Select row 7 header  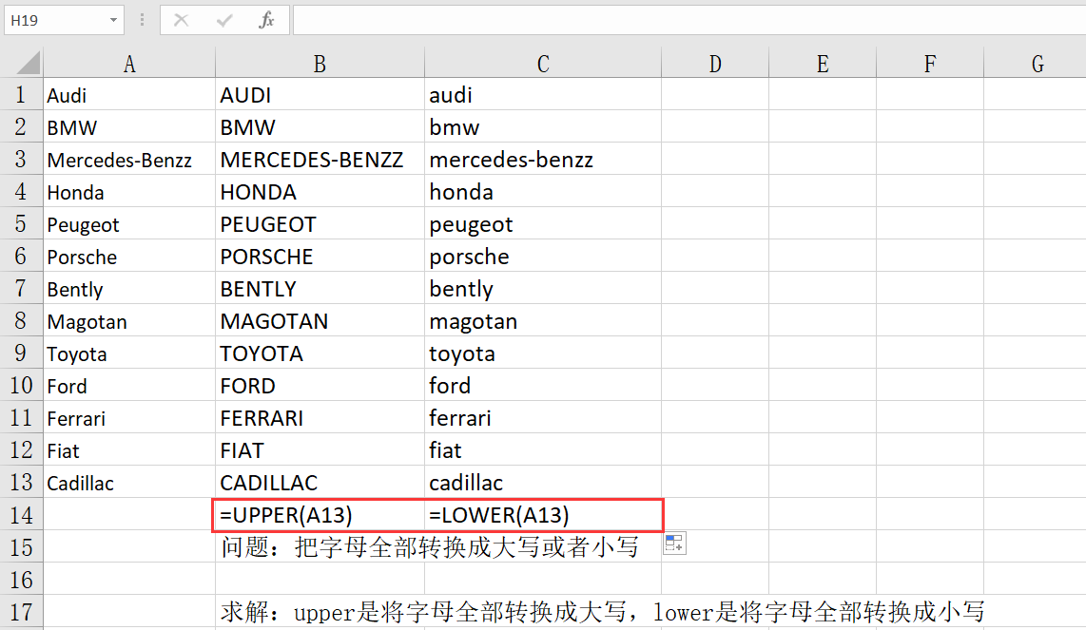21,288
